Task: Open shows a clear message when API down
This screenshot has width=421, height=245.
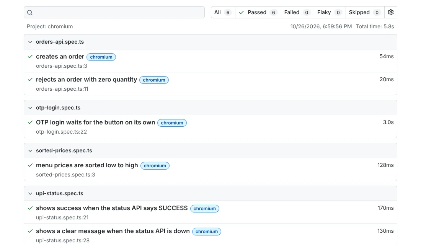Action: (113, 231)
